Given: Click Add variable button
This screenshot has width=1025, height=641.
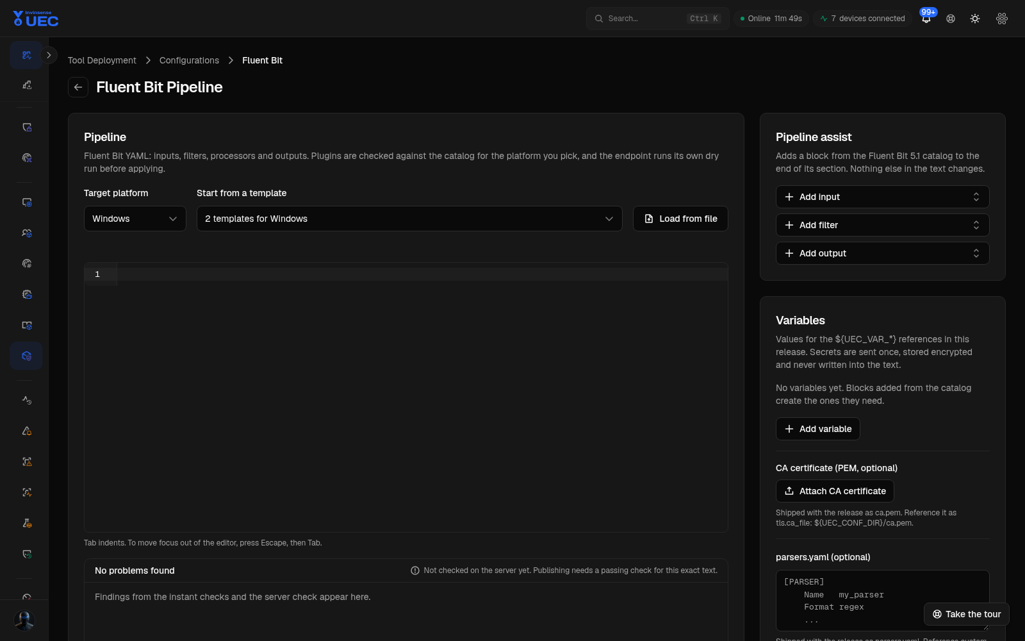Looking at the screenshot, I should coord(818,429).
